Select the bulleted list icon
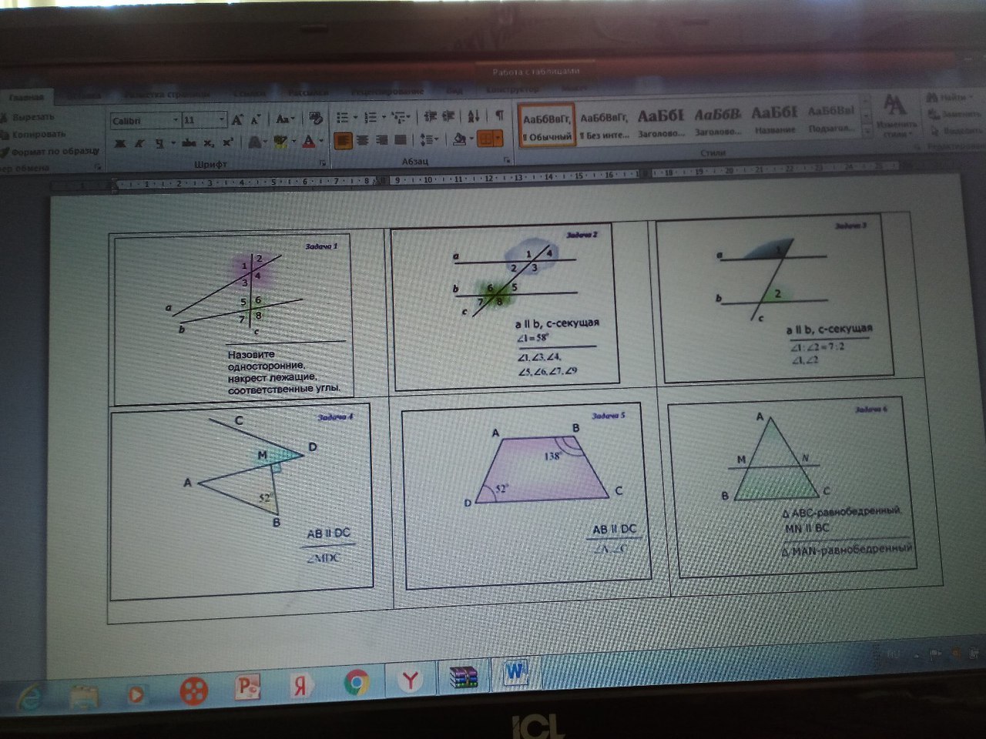This screenshot has width=986, height=739. click(343, 118)
